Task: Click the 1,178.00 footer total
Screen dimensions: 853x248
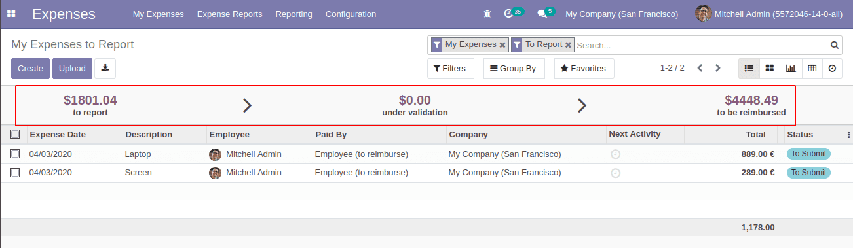Action: pos(758,228)
